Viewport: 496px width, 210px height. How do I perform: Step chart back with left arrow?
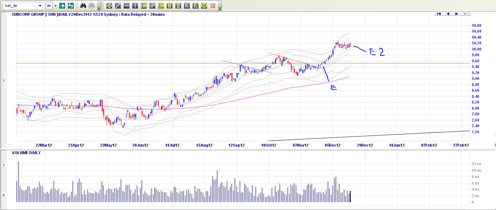coord(448,14)
